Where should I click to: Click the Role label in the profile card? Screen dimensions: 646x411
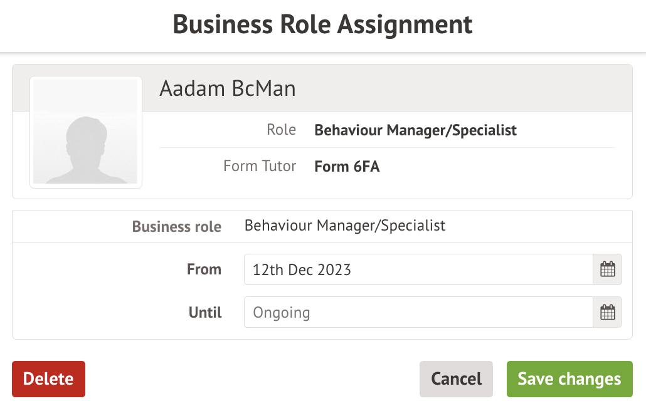point(281,130)
